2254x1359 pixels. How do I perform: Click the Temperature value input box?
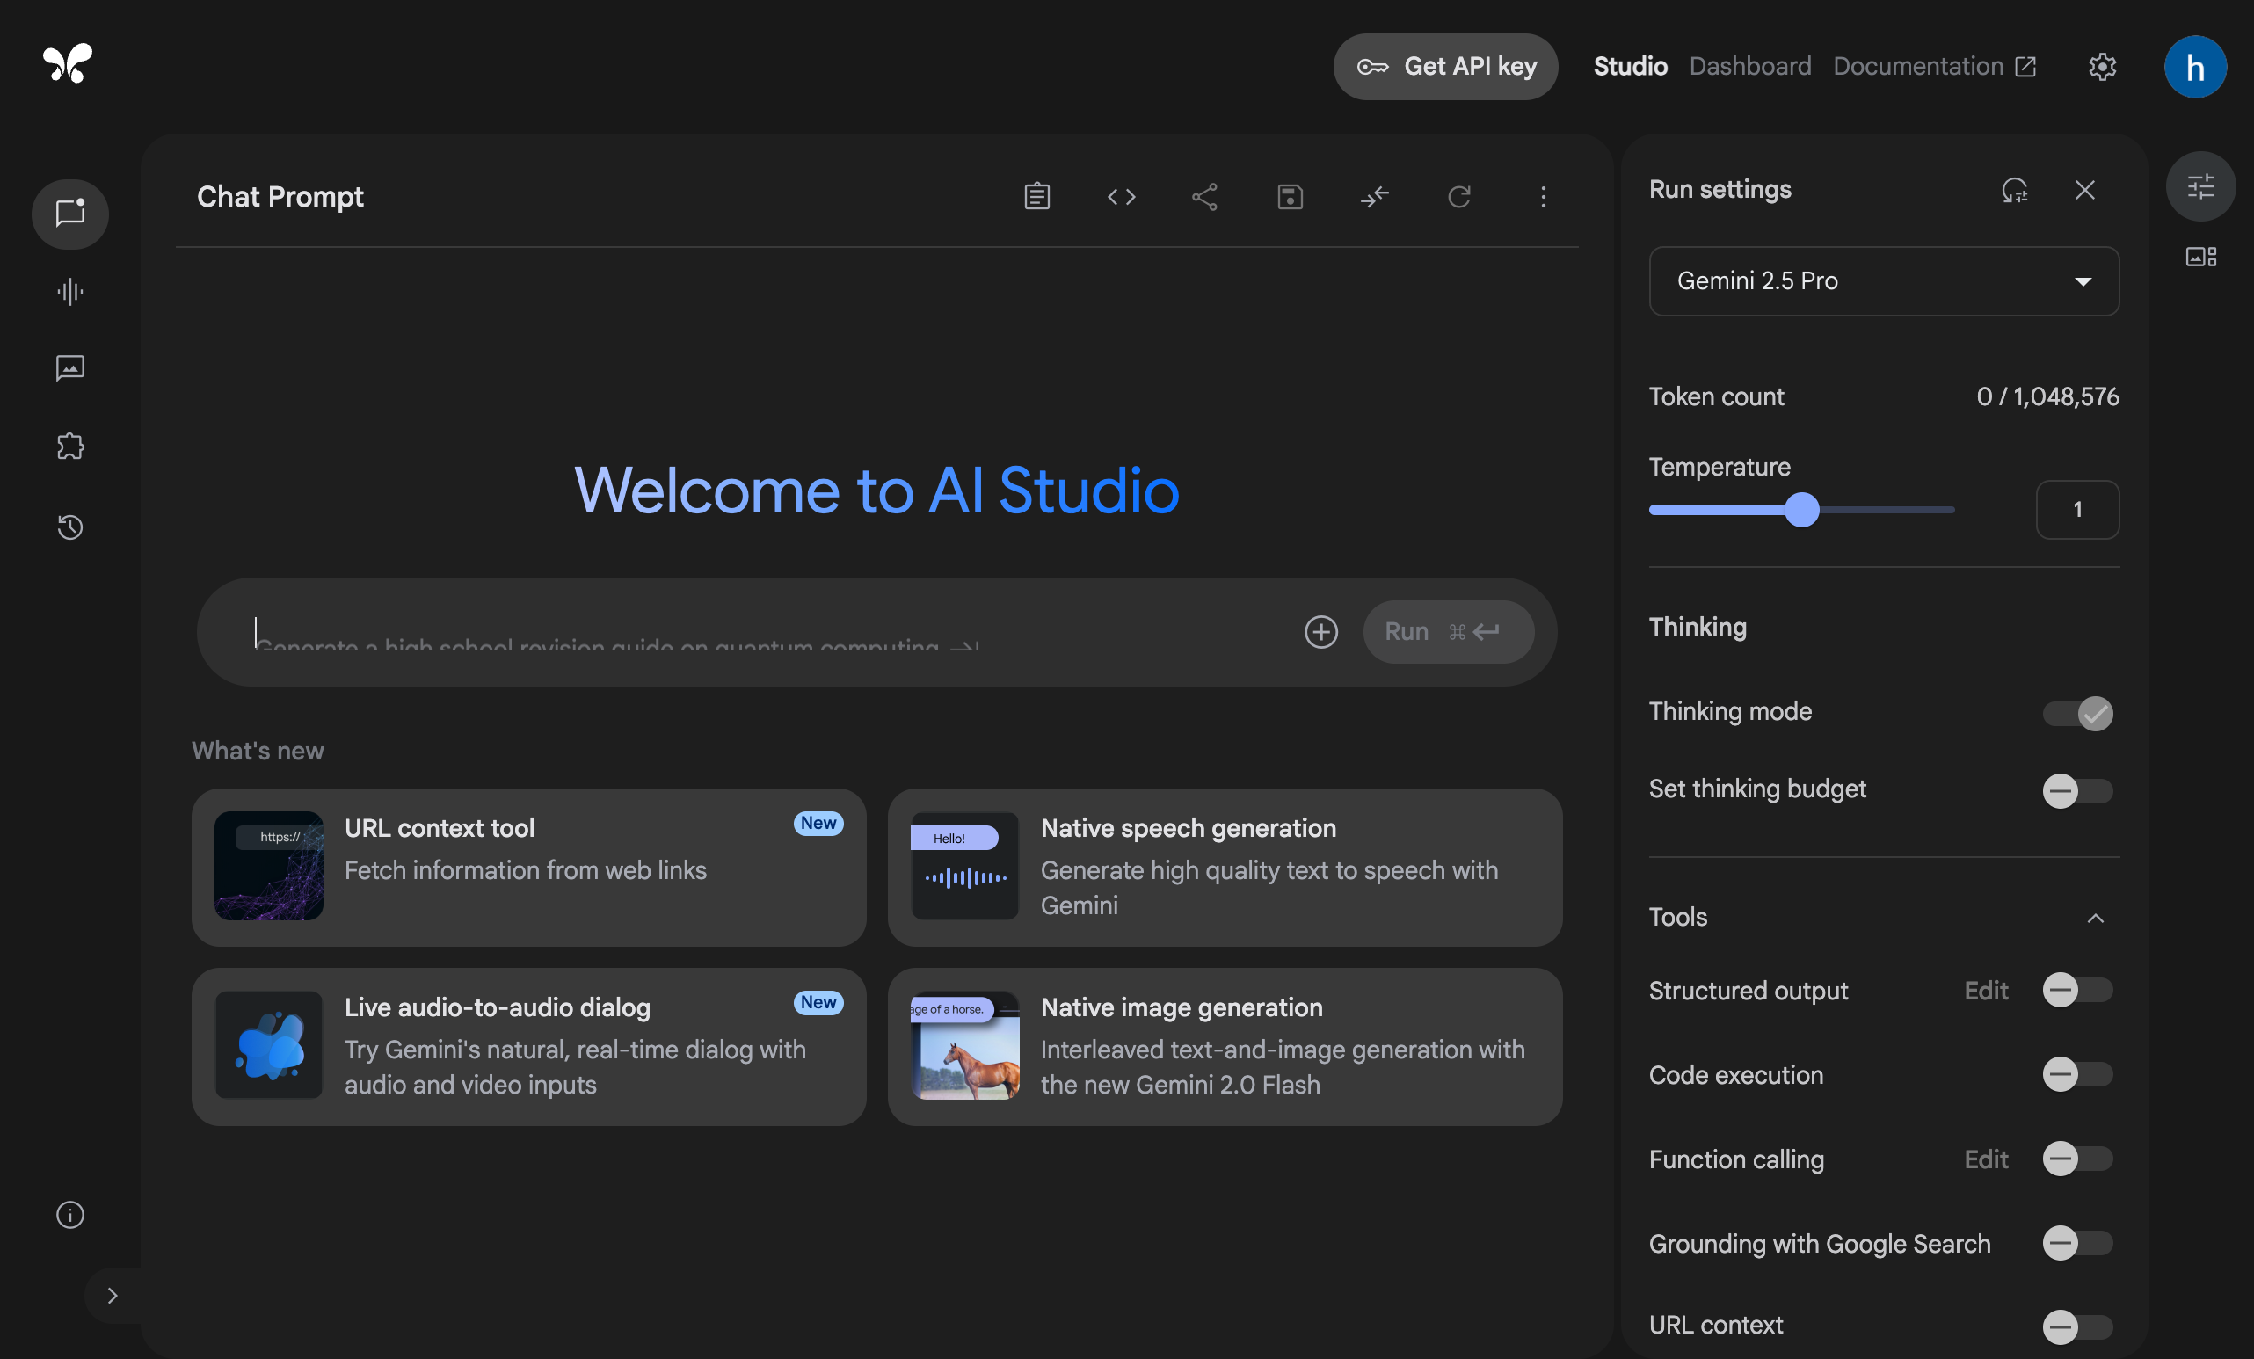click(2077, 509)
